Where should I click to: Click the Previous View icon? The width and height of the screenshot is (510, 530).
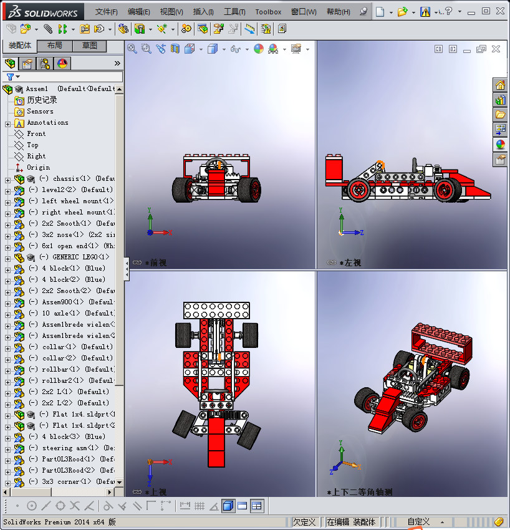pos(161,49)
